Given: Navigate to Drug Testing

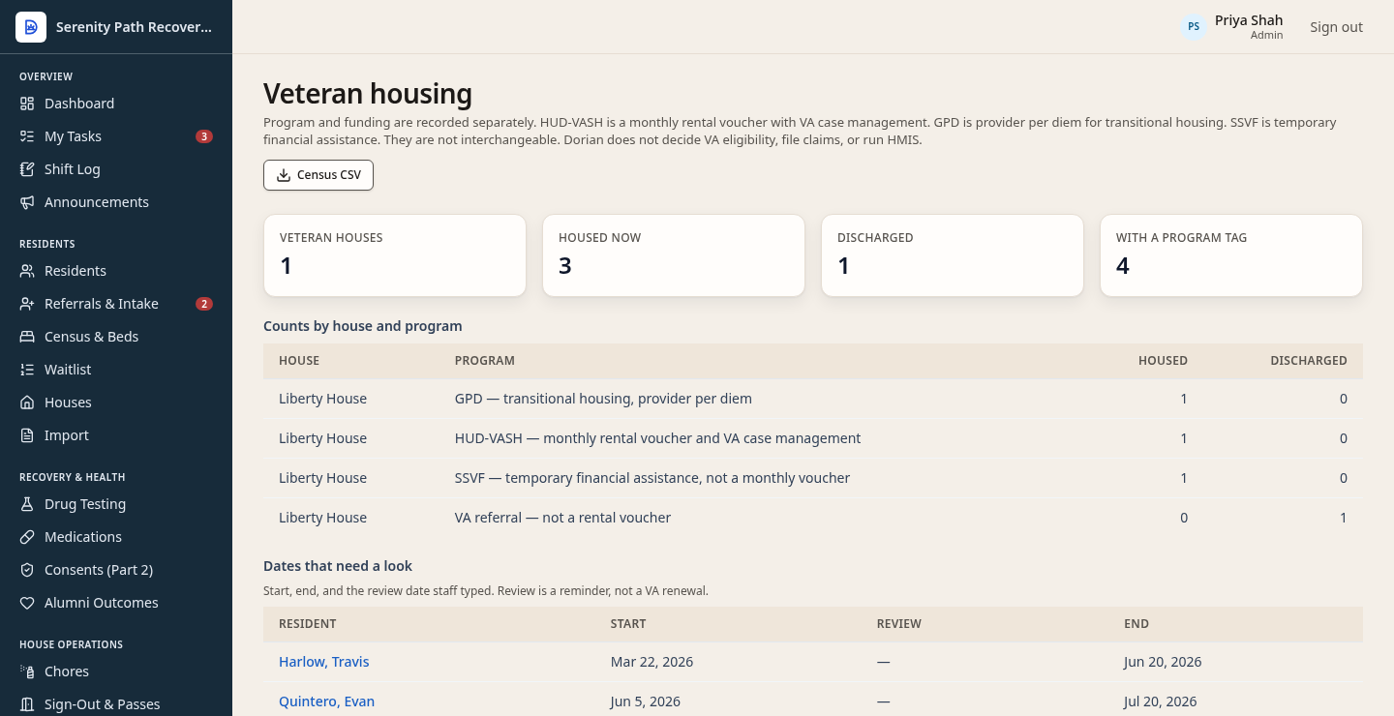Looking at the screenshot, I should point(116,504).
